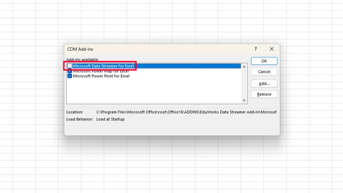This screenshot has height=193, width=343.
Task: Click the OK button
Action: (x=264, y=61)
